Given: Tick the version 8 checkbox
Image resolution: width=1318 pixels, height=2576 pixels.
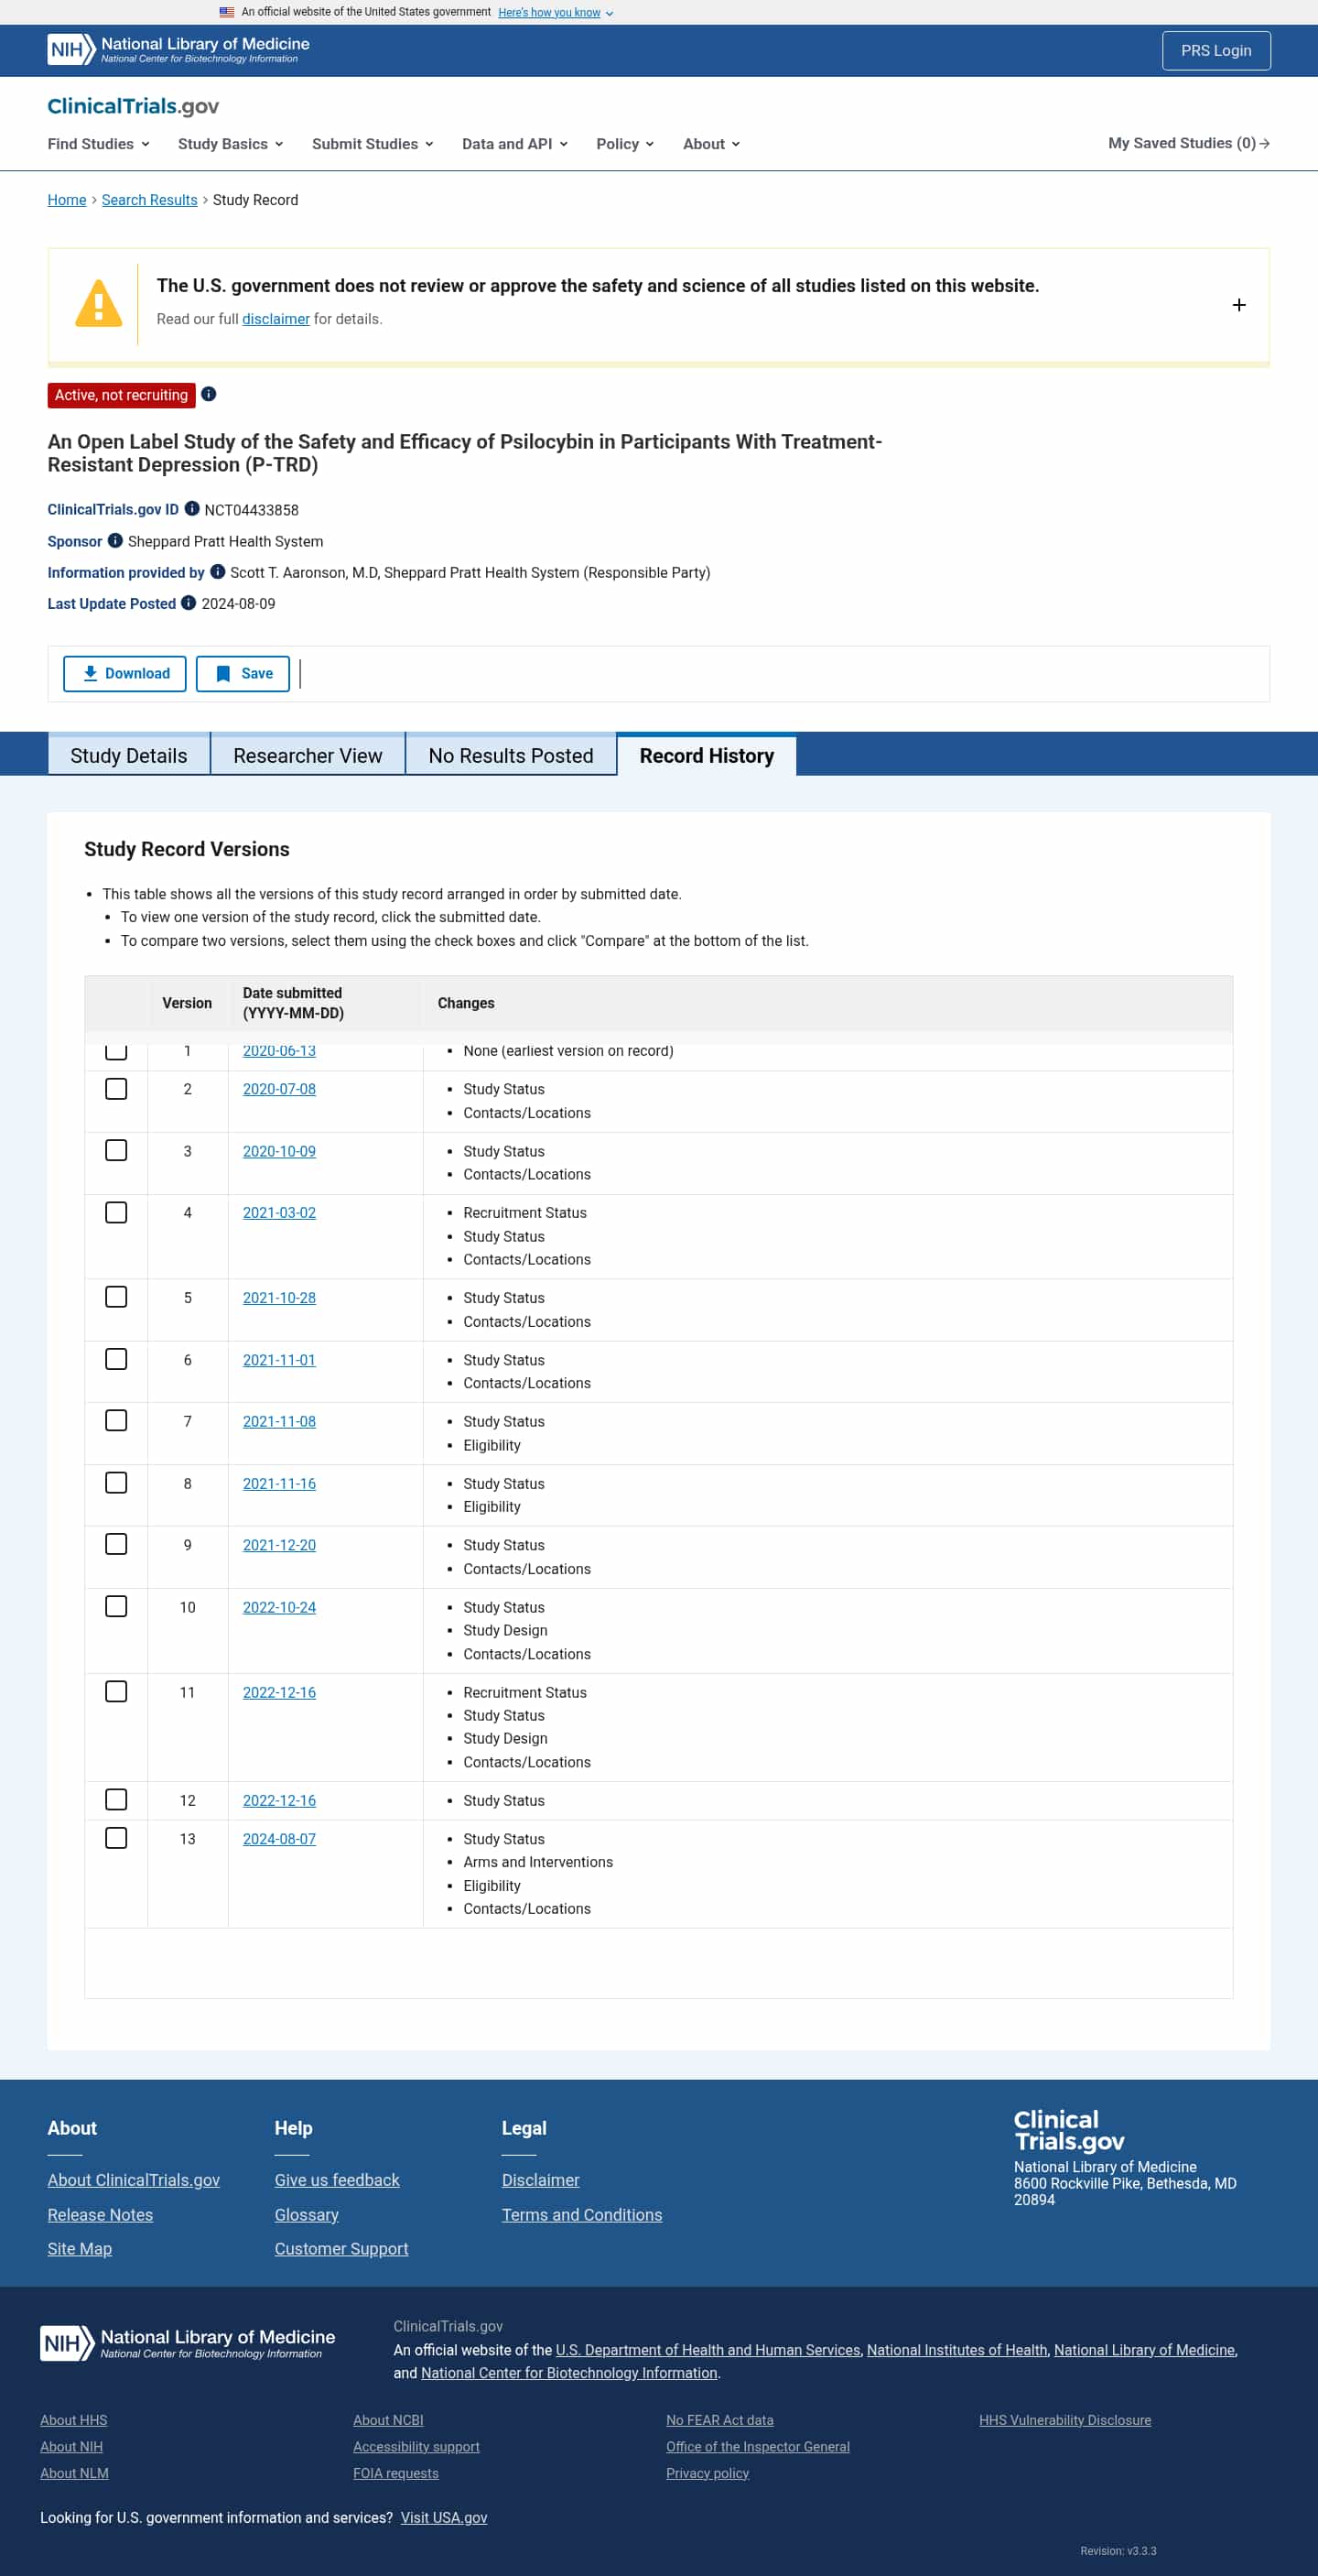Looking at the screenshot, I should pyautogui.click(x=116, y=1482).
